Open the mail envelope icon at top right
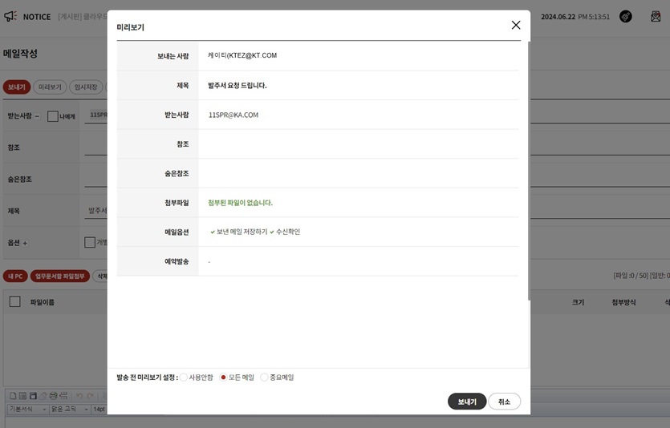This screenshot has width=670, height=428. pyautogui.click(x=656, y=17)
